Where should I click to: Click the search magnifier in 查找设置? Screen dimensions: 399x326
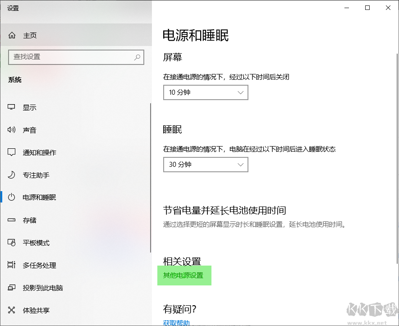(x=137, y=57)
